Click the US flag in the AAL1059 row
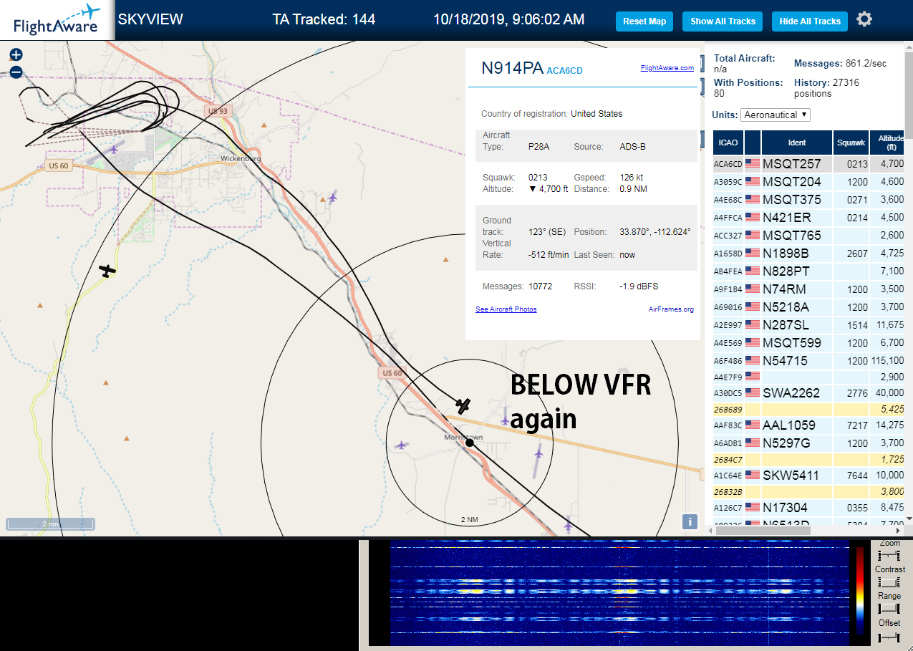 [753, 425]
